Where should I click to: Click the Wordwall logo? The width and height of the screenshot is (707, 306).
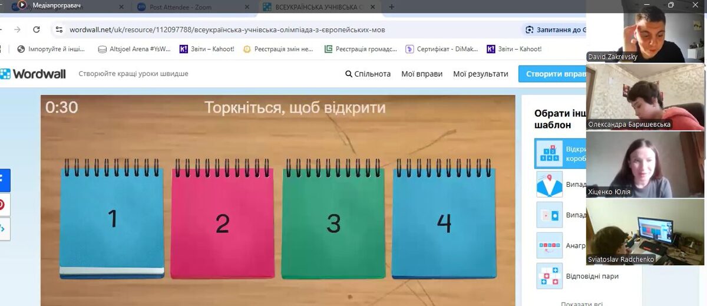pos(35,74)
